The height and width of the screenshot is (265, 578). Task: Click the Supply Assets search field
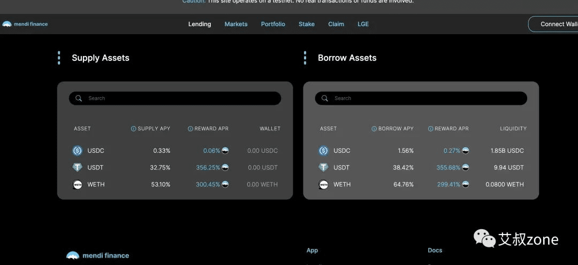click(174, 98)
